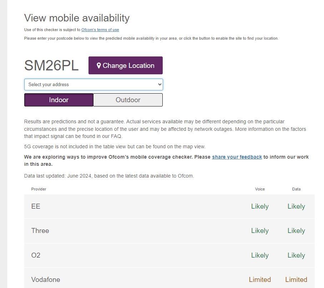Click the SM26PL postcode heading
Image resolution: width=324 pixels, height=288 pixels.
(51, 66)
